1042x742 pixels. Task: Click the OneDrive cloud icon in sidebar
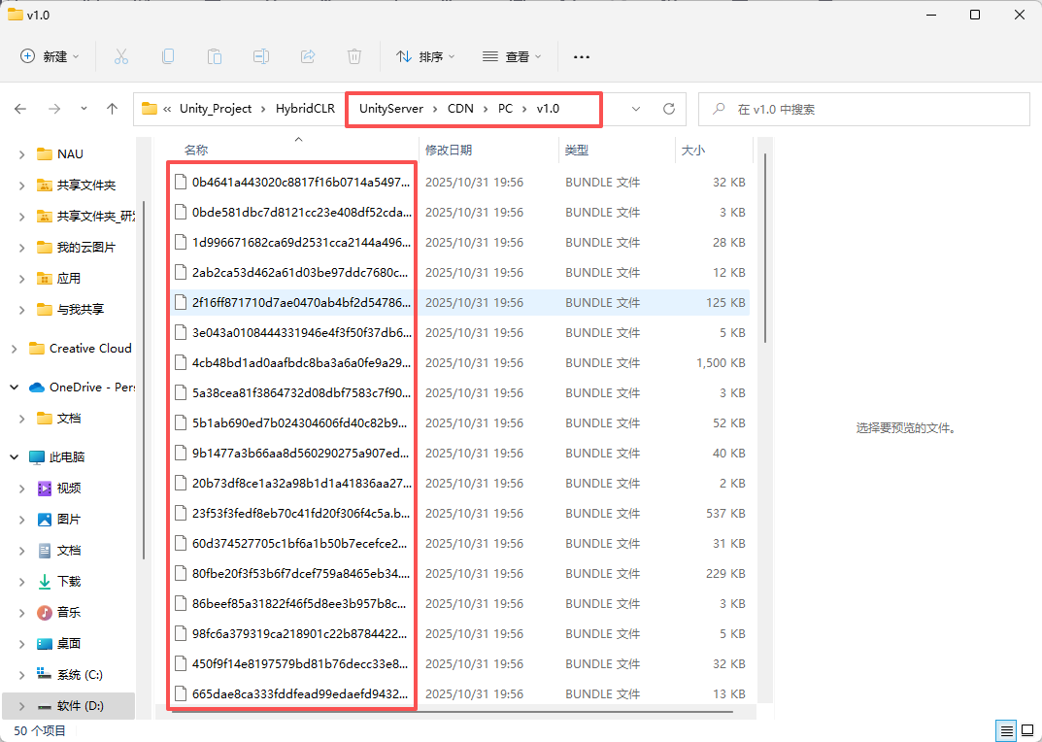point(37,388)
